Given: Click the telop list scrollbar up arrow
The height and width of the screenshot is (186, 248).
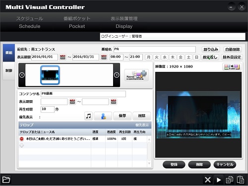Looking at the screenshot, I should (x=149, y=139).
